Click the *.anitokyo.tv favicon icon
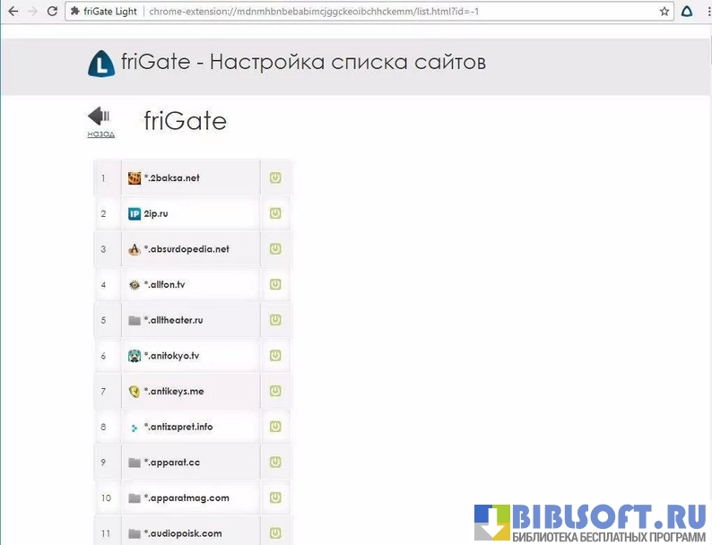Image resolution: width=712 pixels, height=545 pixels. tap(135, 356)
